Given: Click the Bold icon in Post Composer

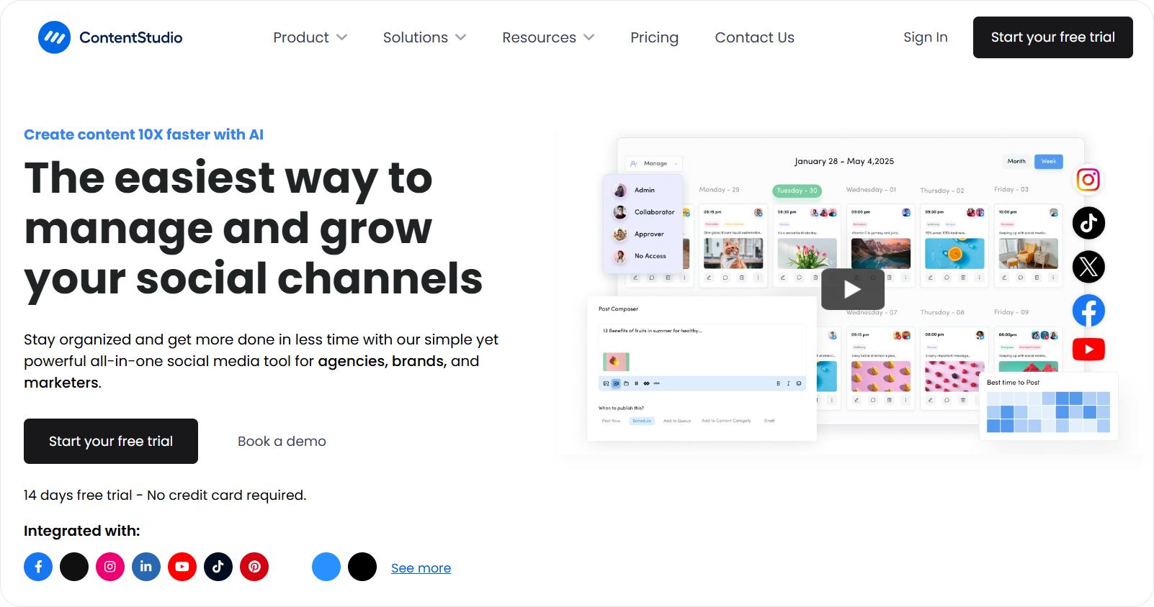Looking at the screenshot, I should click(778, 383).
